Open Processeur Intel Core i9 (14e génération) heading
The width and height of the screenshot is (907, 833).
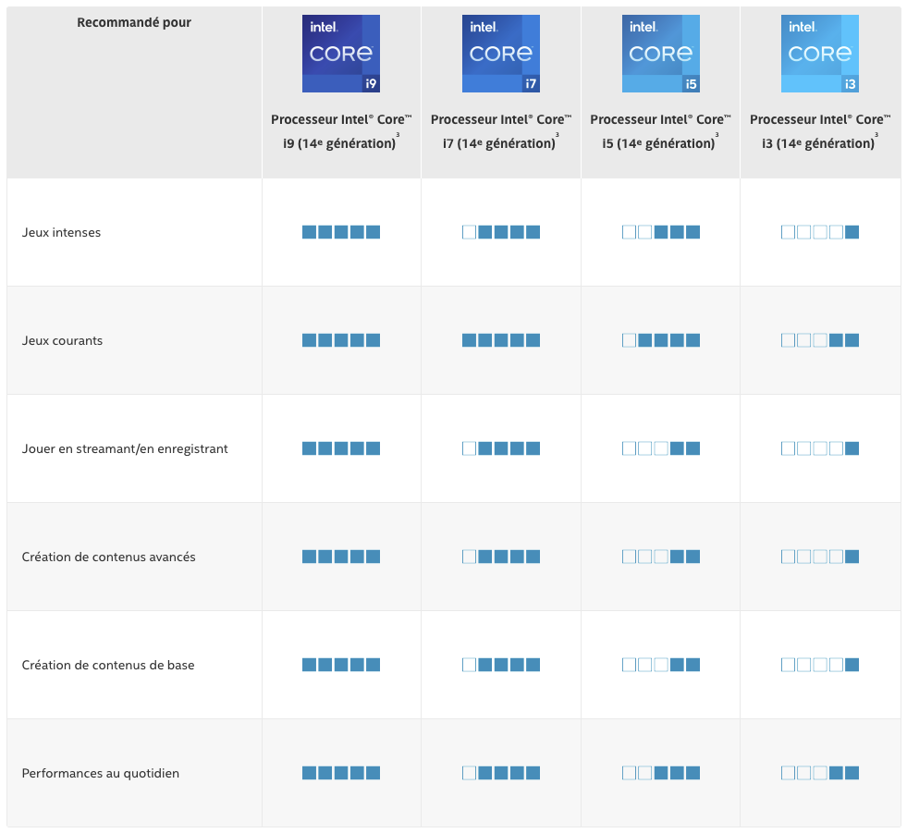(341, 131)
